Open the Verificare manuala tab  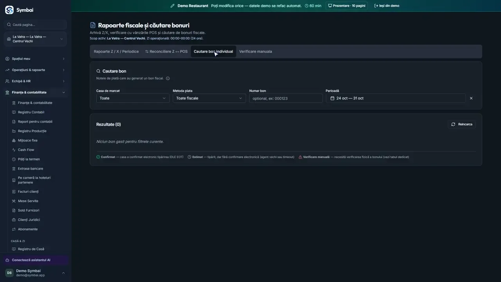pos(256,52)
